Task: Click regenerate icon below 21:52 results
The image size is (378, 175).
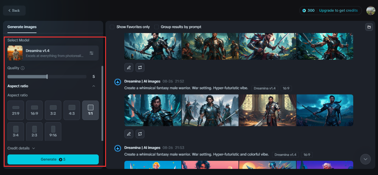Action: [x=140, y=134]
